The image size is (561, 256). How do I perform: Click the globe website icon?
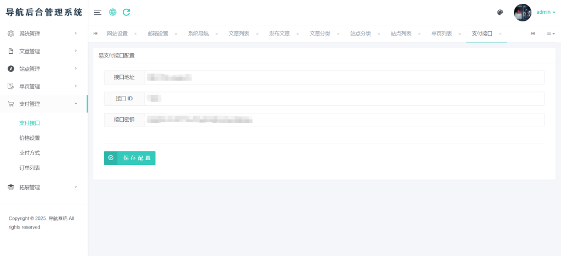coord(112,12)
